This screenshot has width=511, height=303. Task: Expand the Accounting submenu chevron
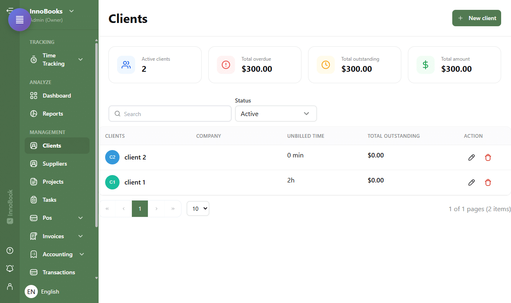point(82,254)
